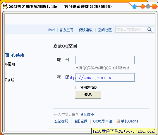The width and height of the screenshot is (158, 135).
Task: Click the 登录QQ空间 heading text
Action: coord(65,46)
